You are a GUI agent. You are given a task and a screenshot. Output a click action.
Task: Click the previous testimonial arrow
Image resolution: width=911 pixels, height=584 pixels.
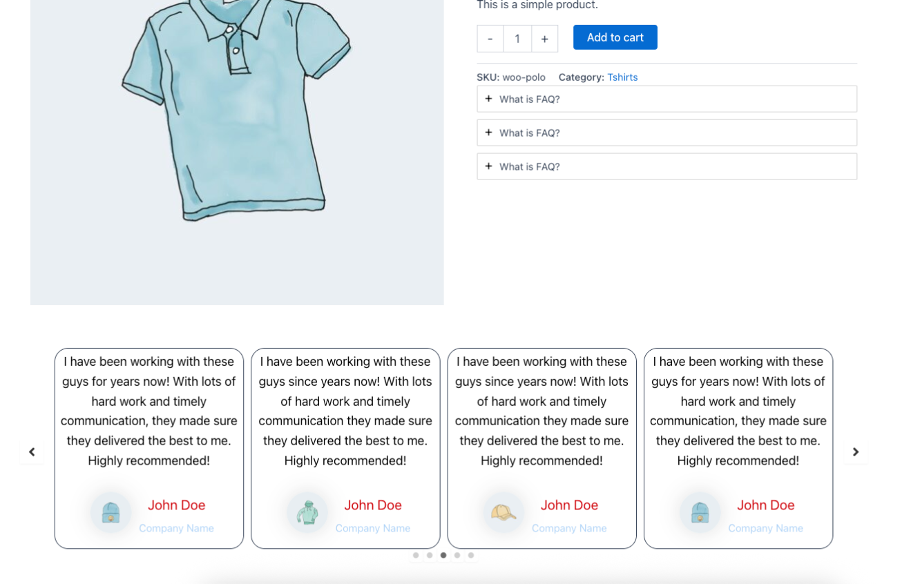click(32, 452)
